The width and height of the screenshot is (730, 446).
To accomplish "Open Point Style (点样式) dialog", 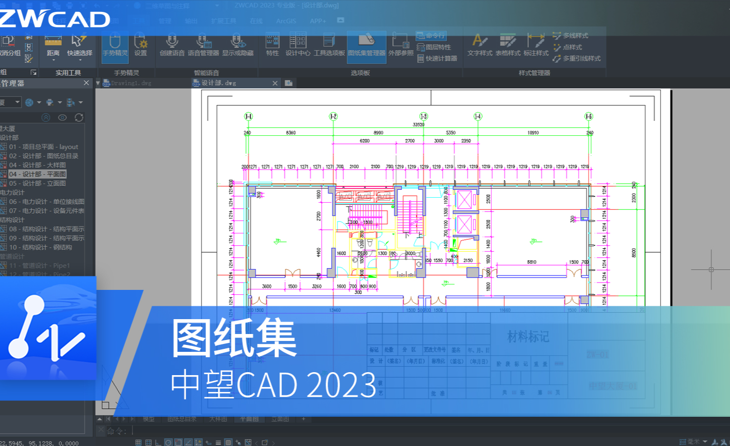I will (567, 47).
